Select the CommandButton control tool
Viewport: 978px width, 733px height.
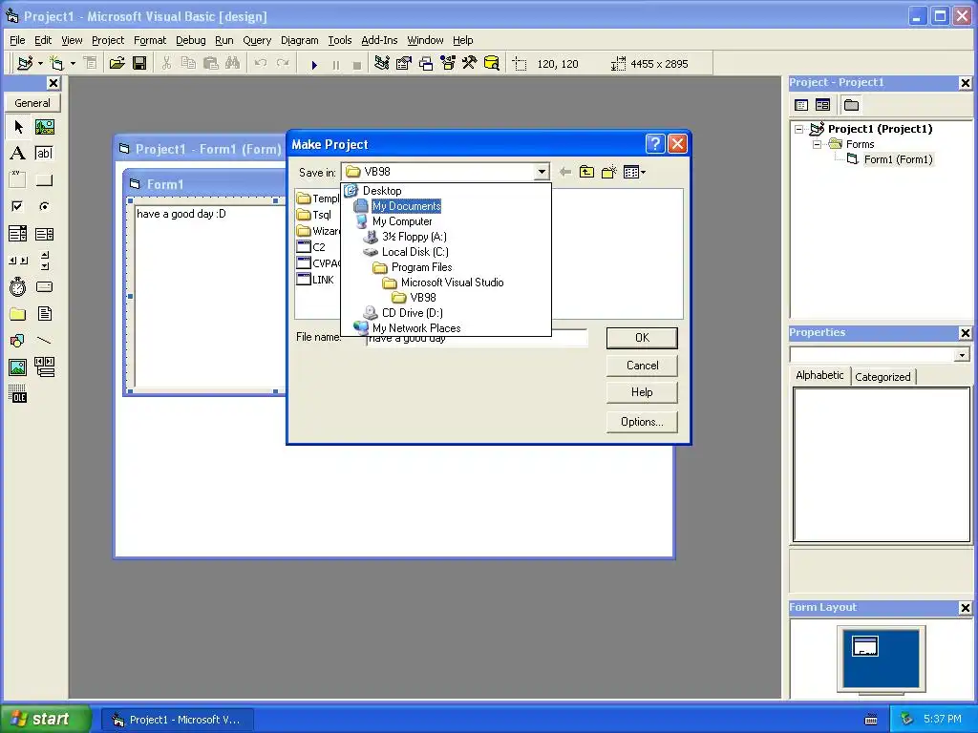tap(44, 180)
